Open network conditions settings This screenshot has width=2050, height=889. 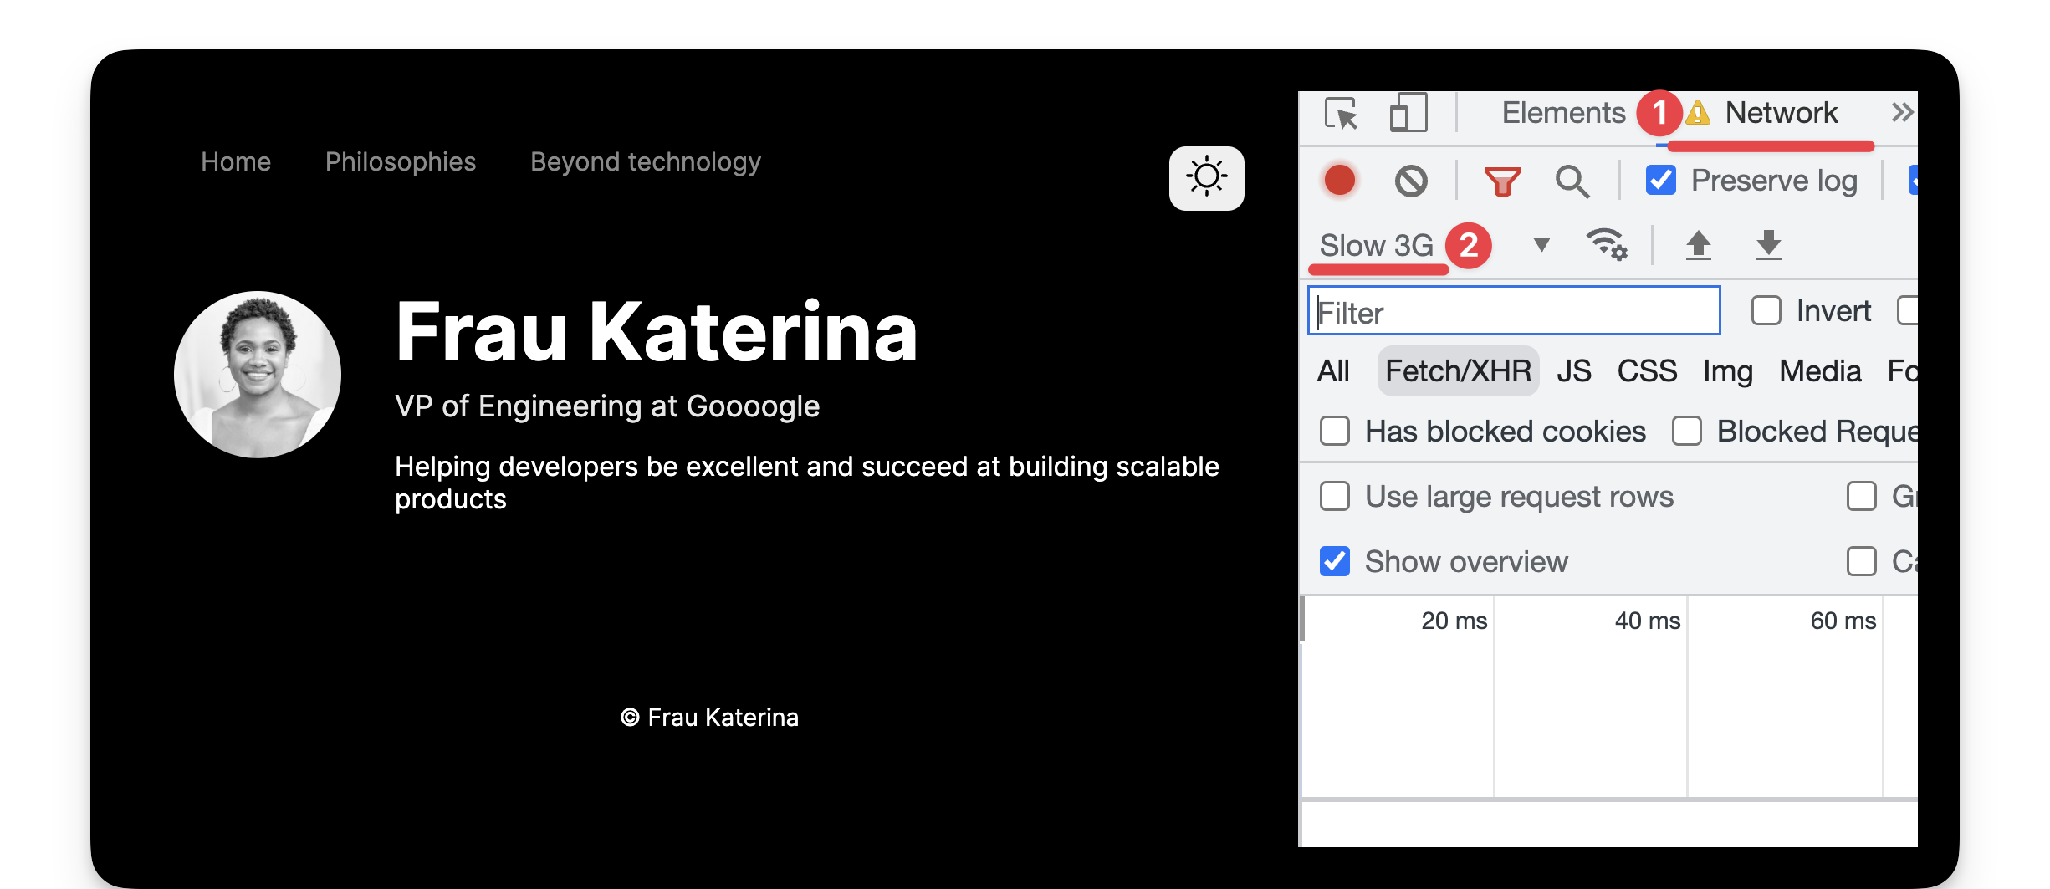(x=1608, y=245)
